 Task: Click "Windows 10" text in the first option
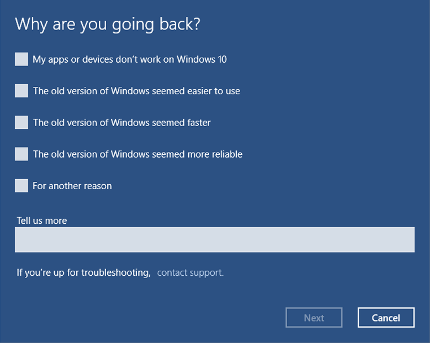click(202, 59)
